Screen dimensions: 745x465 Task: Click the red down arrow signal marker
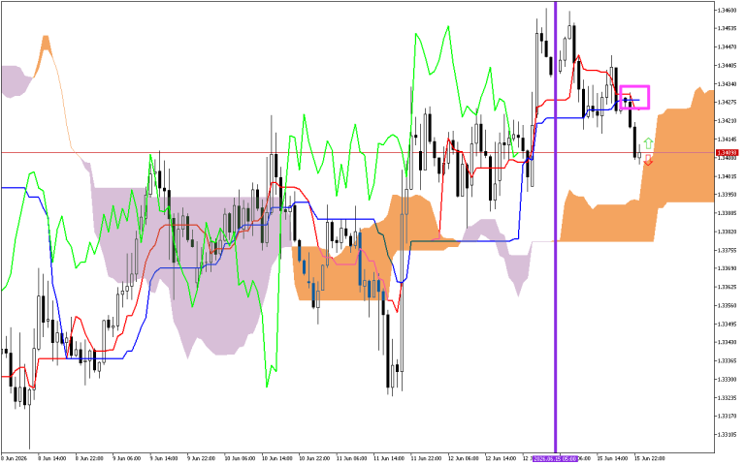click(x=648, y=161)
